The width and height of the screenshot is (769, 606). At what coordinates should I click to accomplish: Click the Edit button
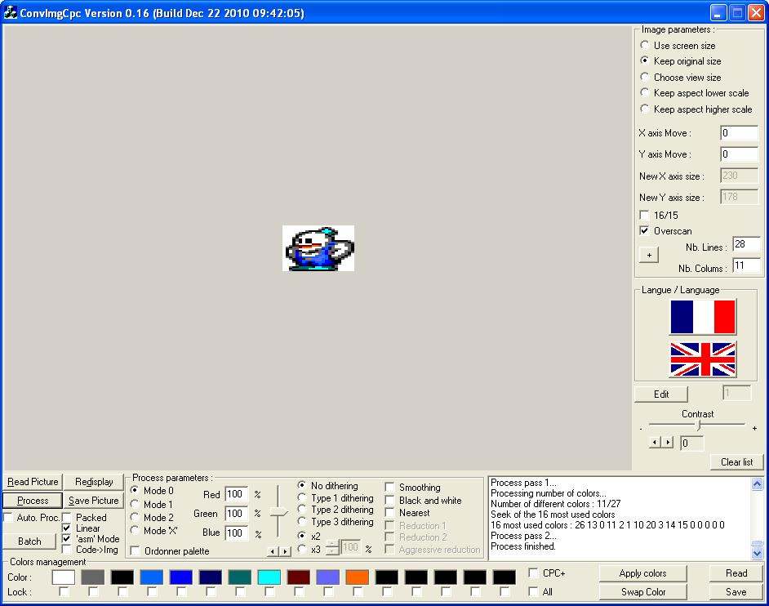tap(661, 394)
